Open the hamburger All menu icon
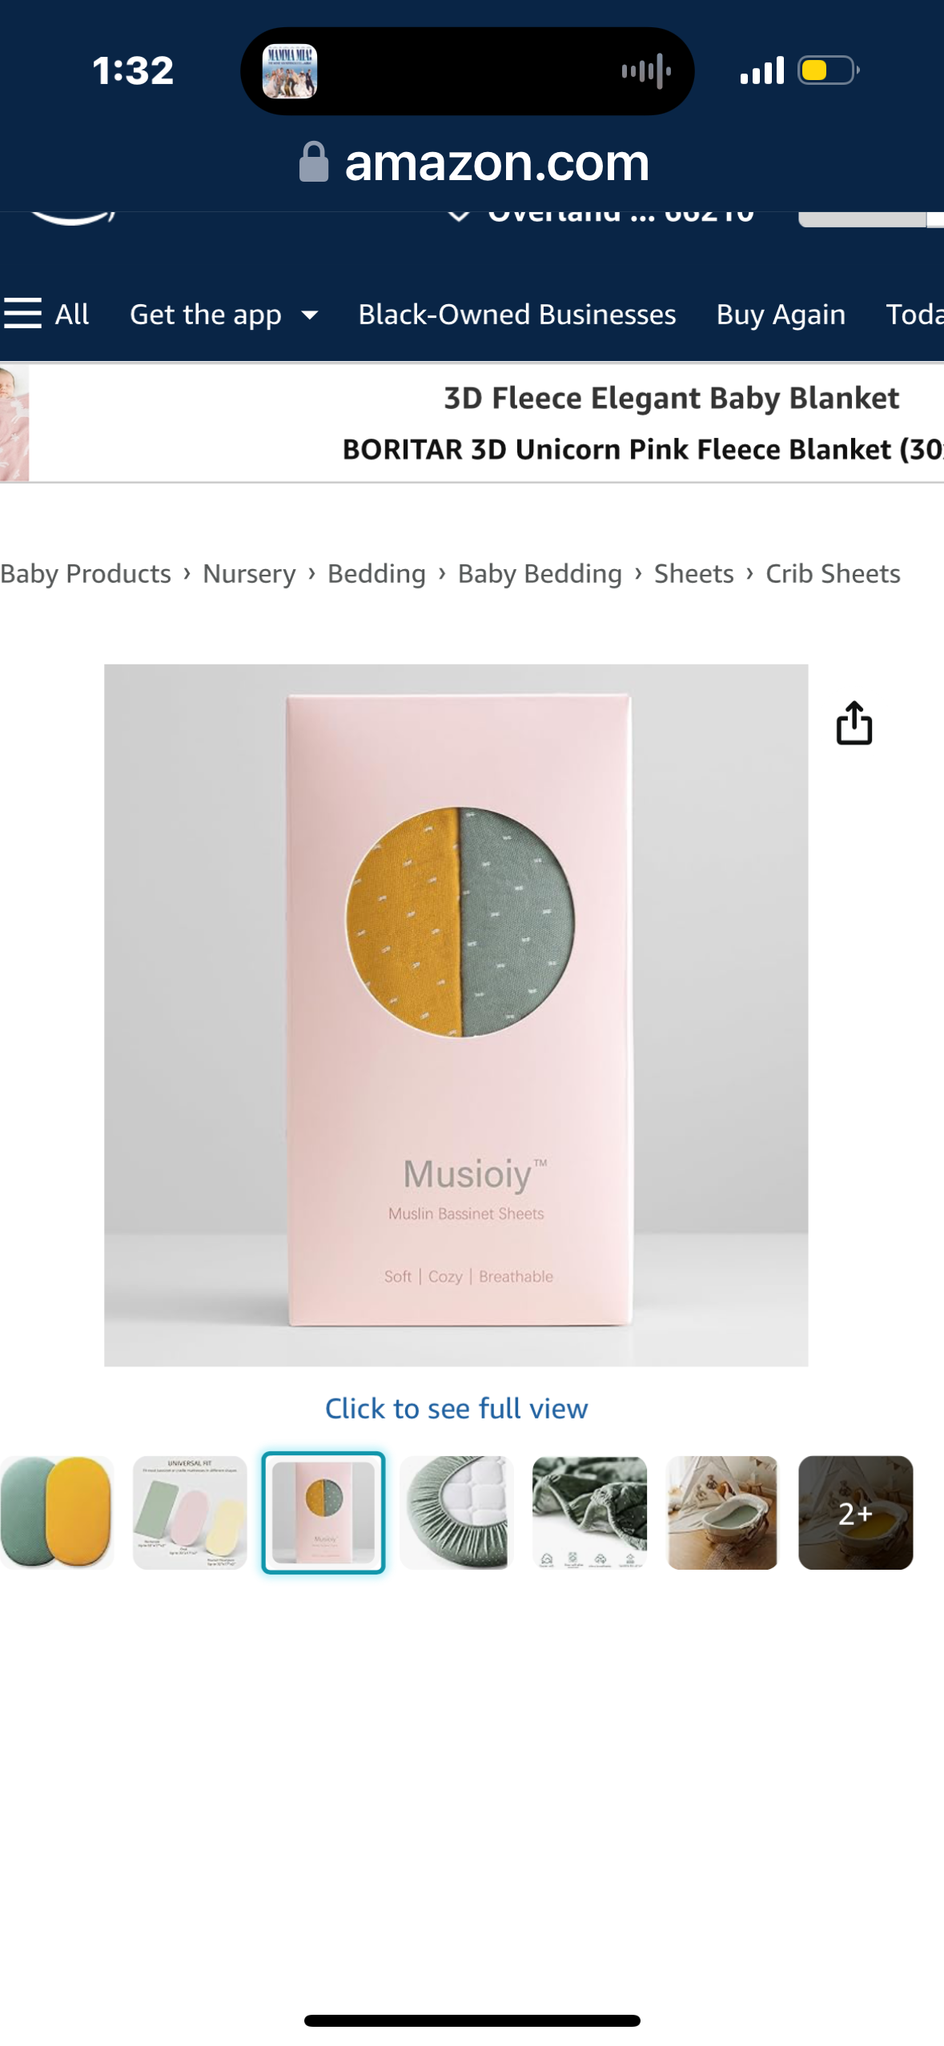The height and width of the screenshot is (2046, 944). (x=22, y=314)
